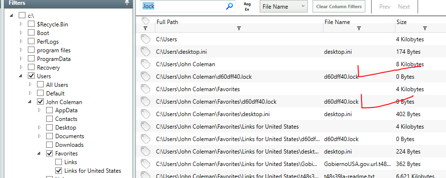Viewport: 446px width, 178px height.
Task: Expand the Recovery tree node
Action: pyautogui.click(x=21, y=67)
